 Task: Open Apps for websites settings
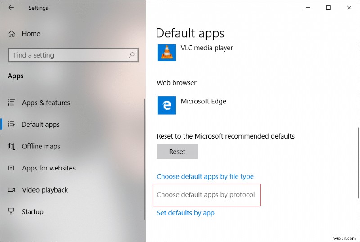(x=49, y=168)
